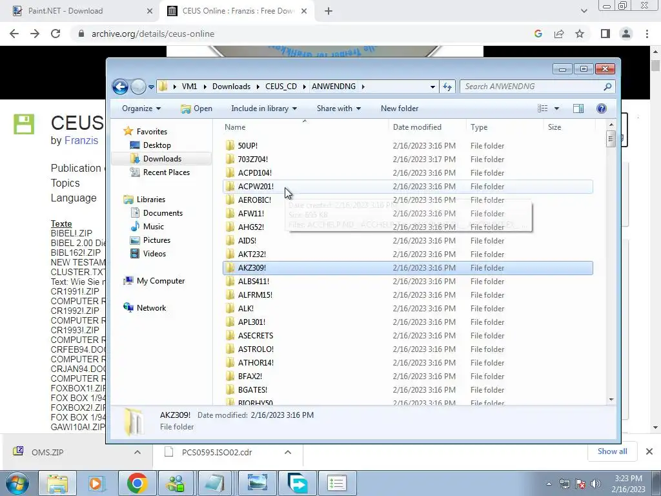Expand OMS.ZIP download options chevron
Viewport: 661px width, 496px height.
click(137, 452)
